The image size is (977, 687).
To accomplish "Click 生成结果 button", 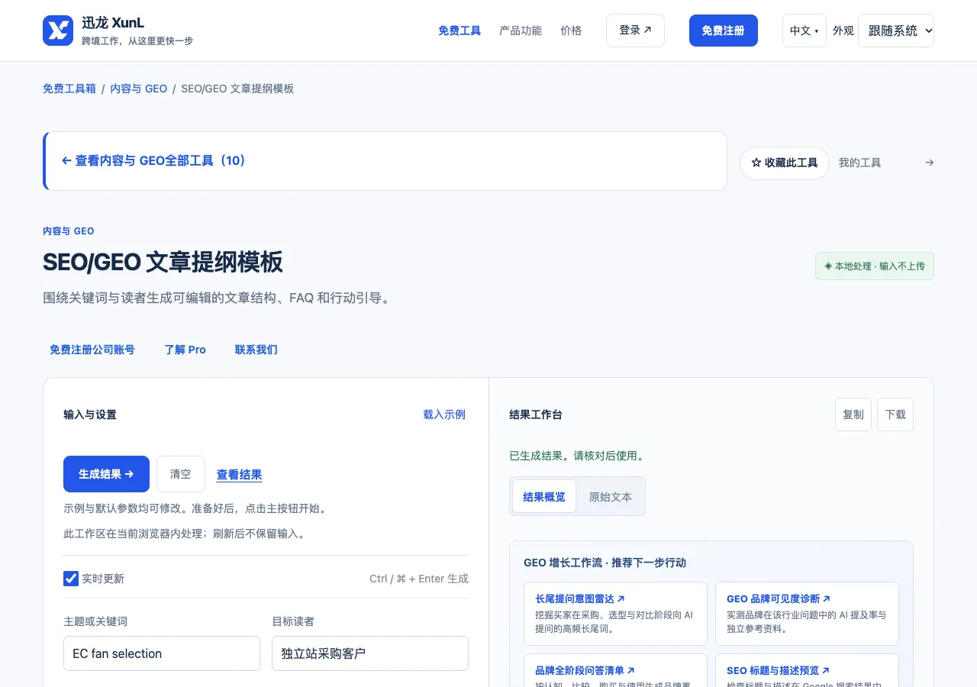I will tap(106, 474).
